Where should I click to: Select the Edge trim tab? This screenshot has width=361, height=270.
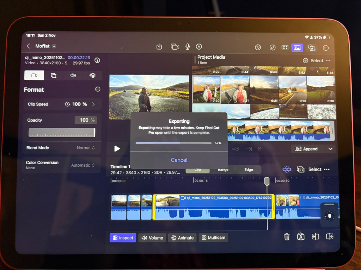point(249,170)
